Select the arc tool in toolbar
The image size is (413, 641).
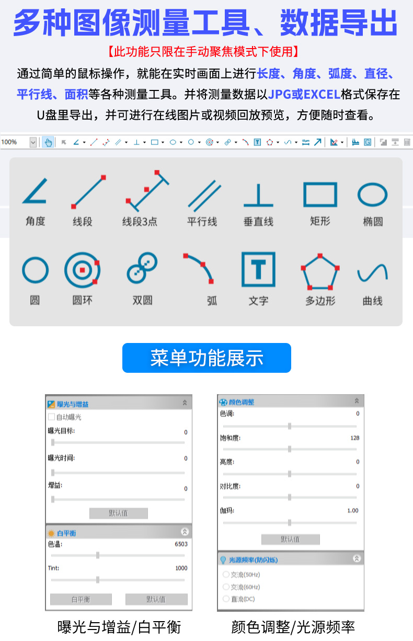[x=245, y=142]
